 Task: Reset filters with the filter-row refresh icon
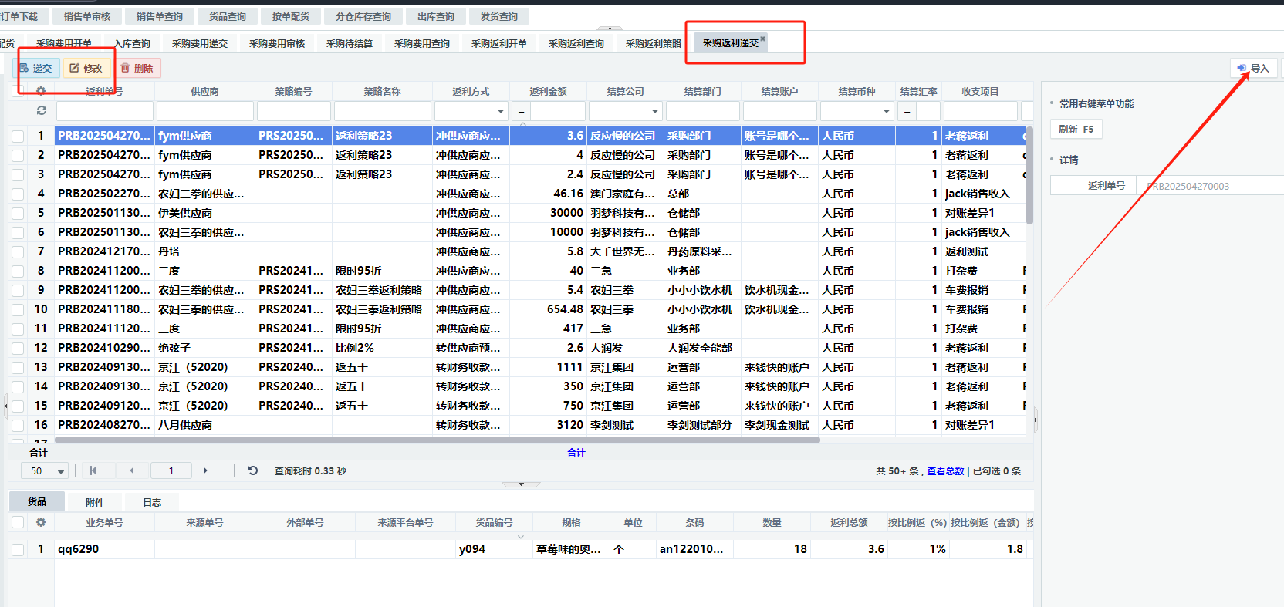(41, 111)
